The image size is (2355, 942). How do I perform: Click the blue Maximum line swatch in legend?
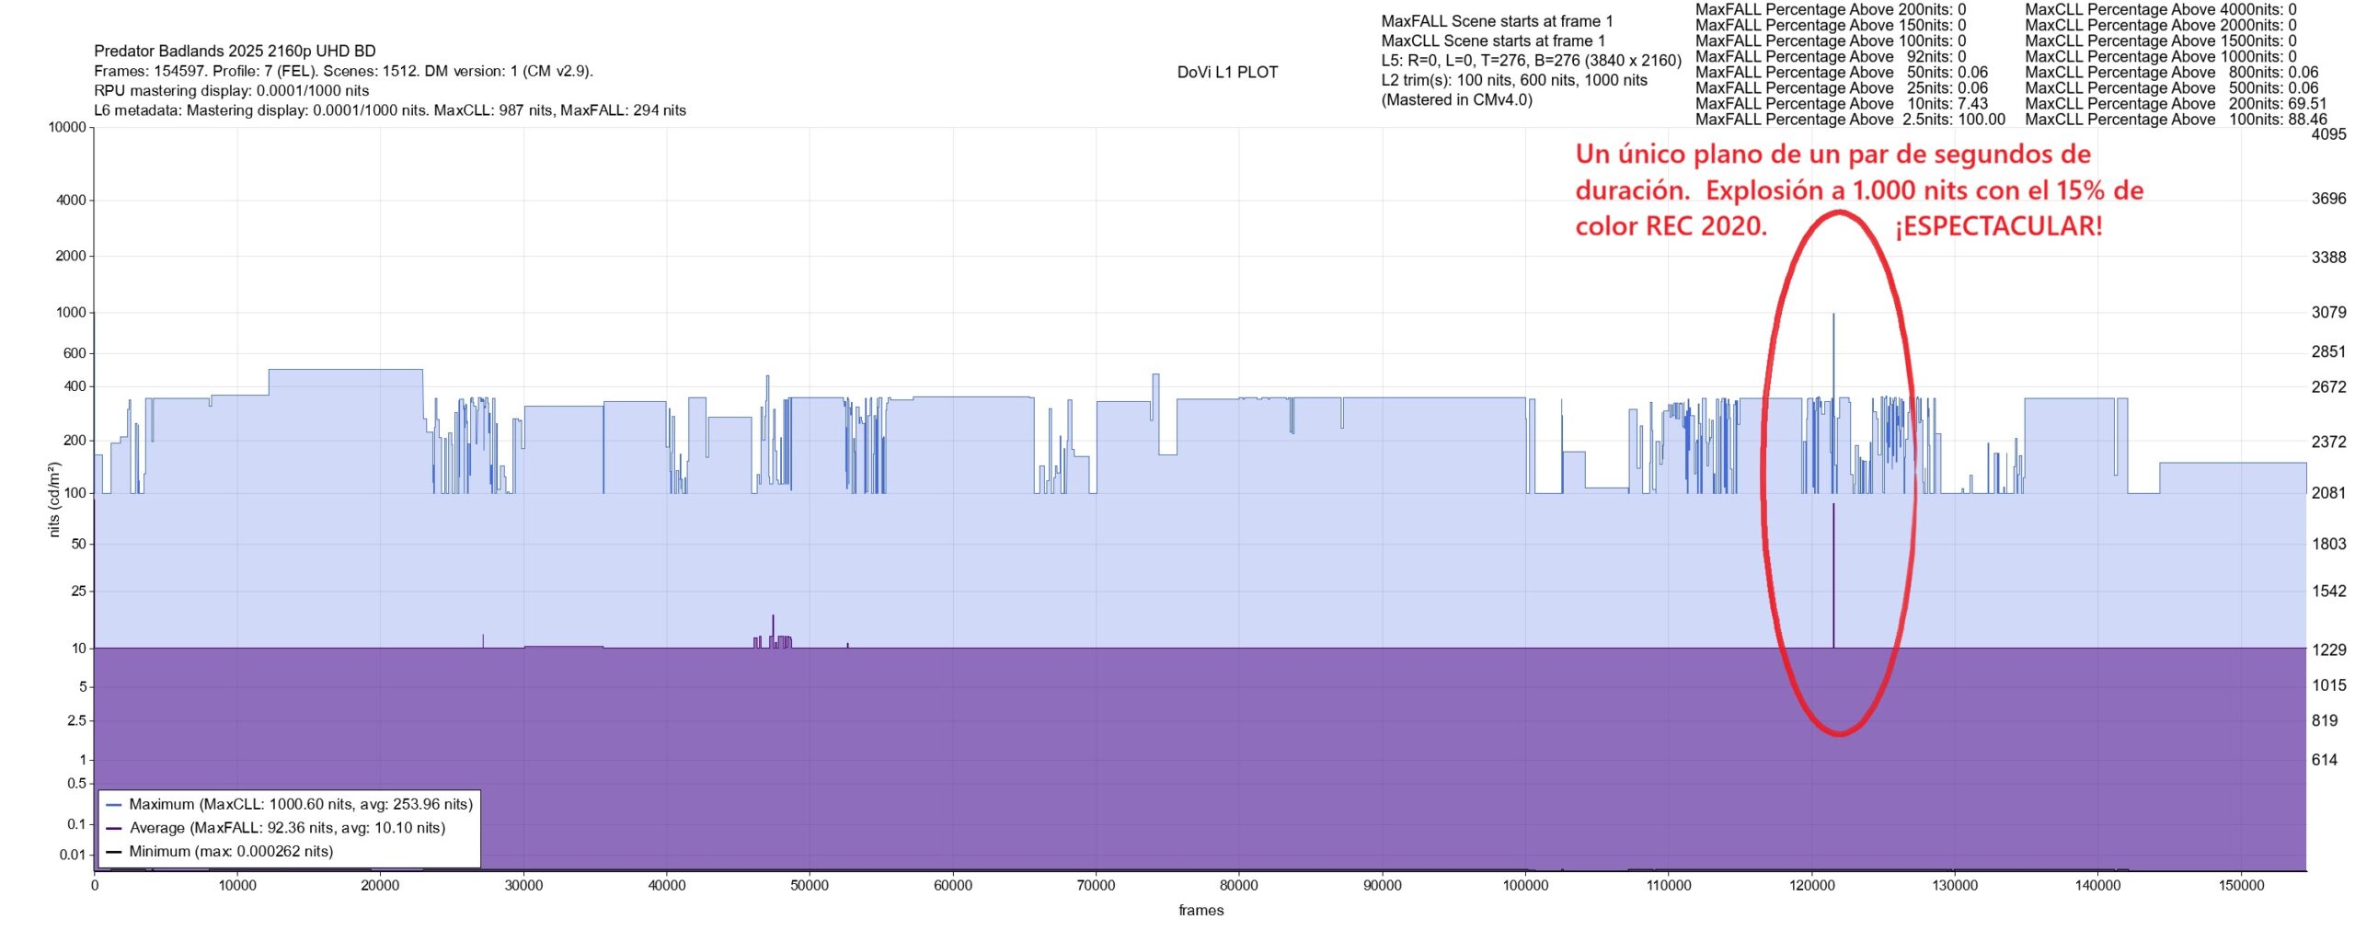click(x=114, y=804)
